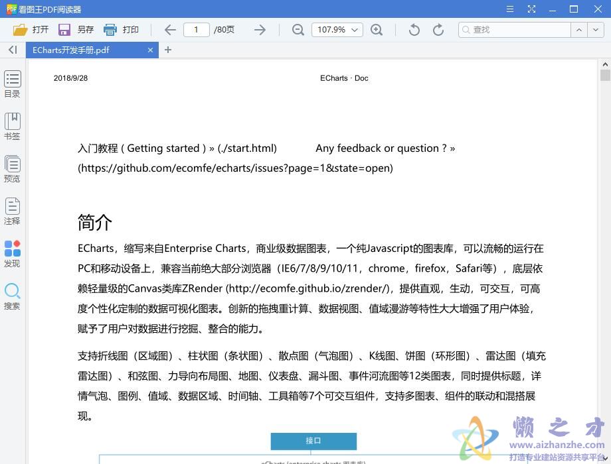
Task: Show the 预览 page thumbnails panel
Action: (x=13, y=169)
